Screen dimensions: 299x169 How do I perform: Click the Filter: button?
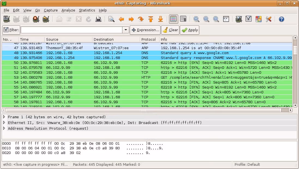tap(11, 30)
